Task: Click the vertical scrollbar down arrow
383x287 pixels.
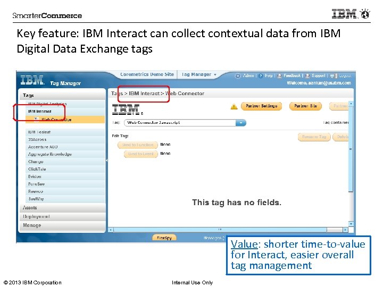Action: [351, 224]
